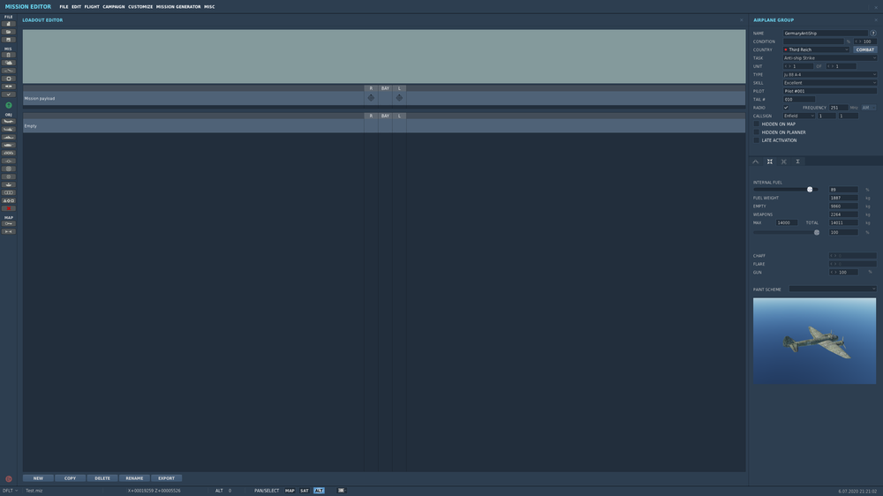The image size is (883, 496).
Task: Open the MISSION GENERATOR menu
Action: click(178, 7)
